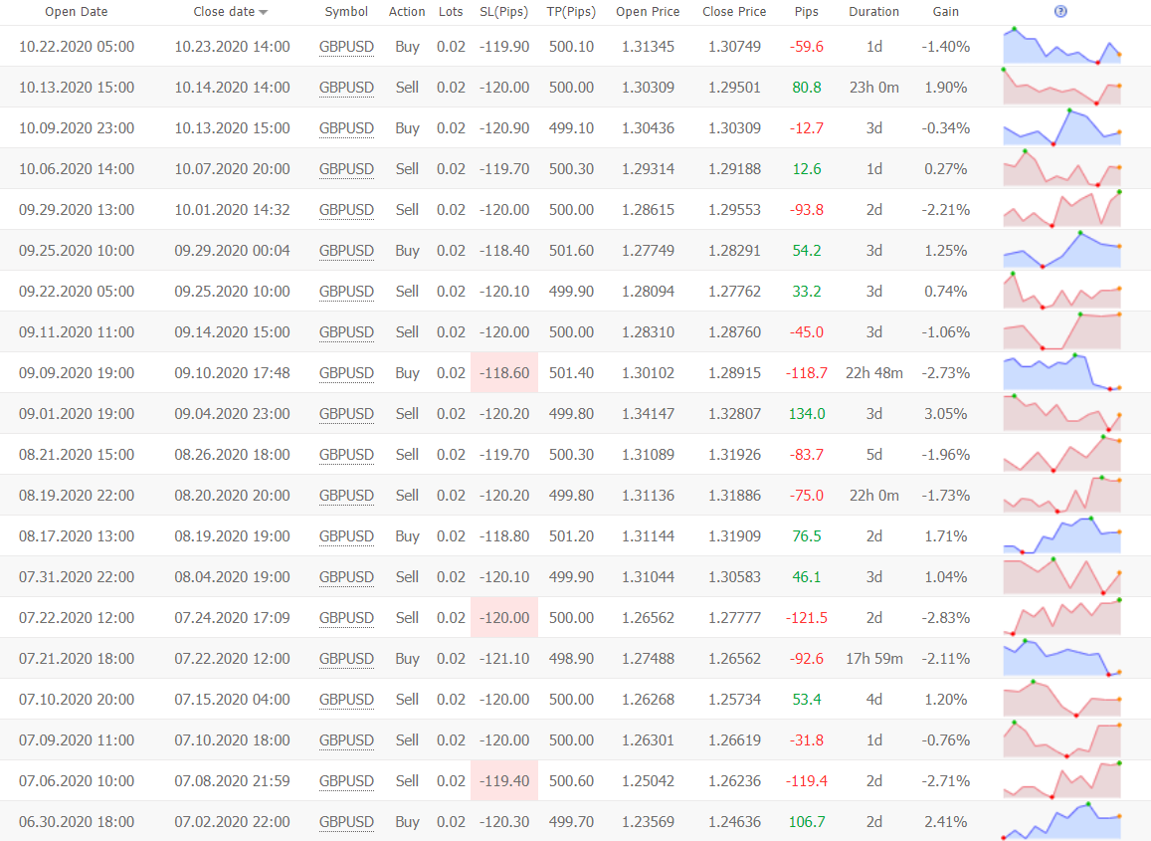Sort by the Symbol column header
The width and height of the screenshot is (1151, 841).
coord(346,12)
